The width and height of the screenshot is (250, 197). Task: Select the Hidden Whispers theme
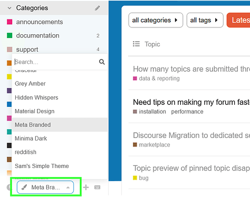60,97
